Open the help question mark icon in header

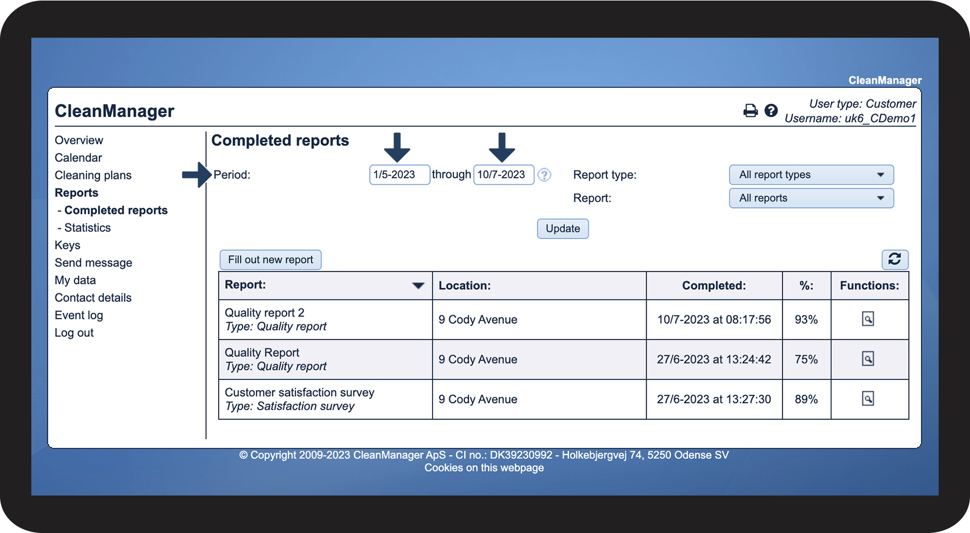tap(771, 111)
